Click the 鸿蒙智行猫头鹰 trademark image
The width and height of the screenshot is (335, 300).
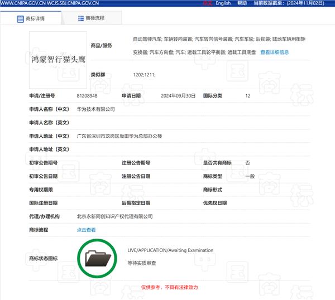pyautogui.click(x=58, y=57)
